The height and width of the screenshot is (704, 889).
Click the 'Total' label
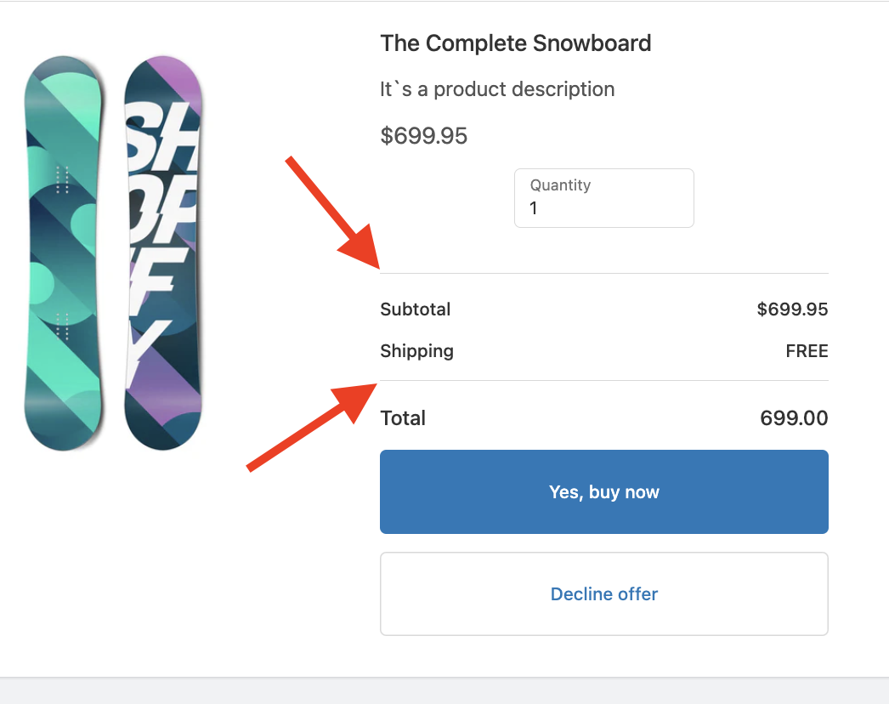[x=403, y=418]
